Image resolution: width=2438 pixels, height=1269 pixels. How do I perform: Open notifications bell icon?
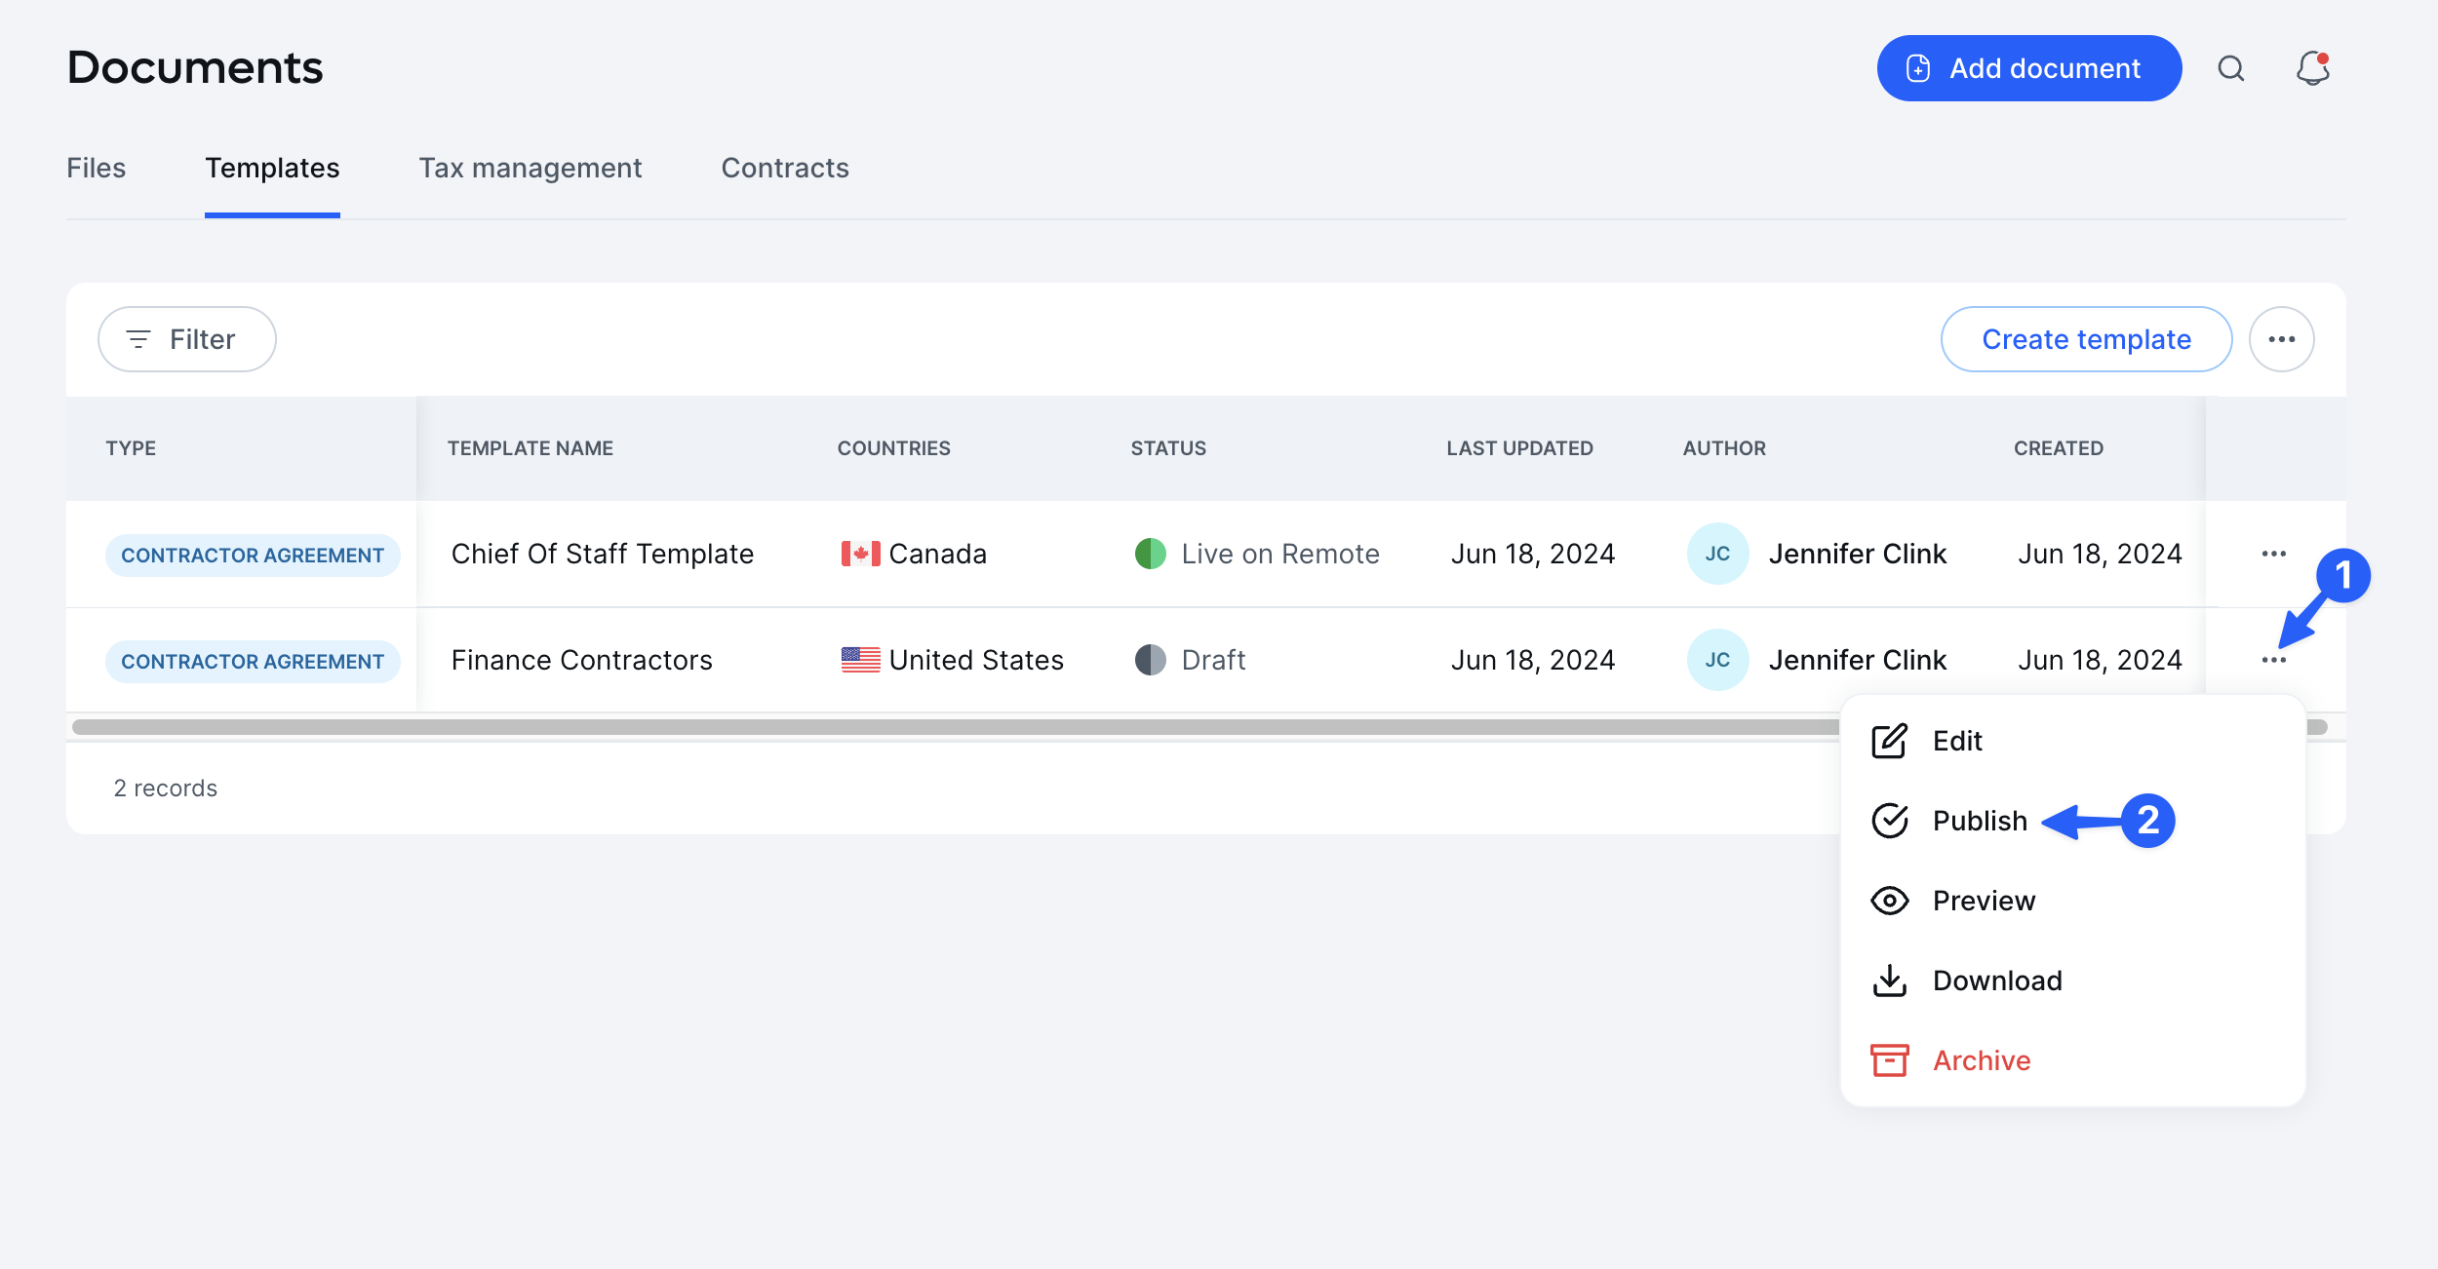point(2312,68)
